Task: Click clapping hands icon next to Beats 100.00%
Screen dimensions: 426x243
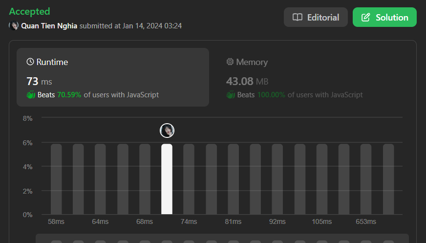Action: [x=231, y=94]
